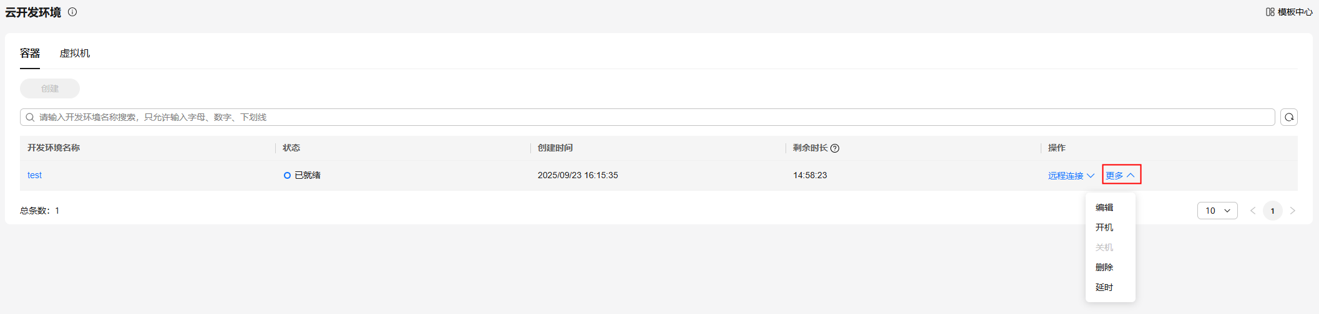Switch to the 虚拟机 tab
This screenshot has width=1319, height=314.
point(75,54)
